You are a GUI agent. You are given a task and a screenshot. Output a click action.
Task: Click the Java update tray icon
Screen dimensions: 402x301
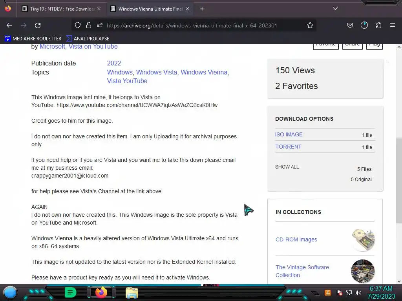327,292
